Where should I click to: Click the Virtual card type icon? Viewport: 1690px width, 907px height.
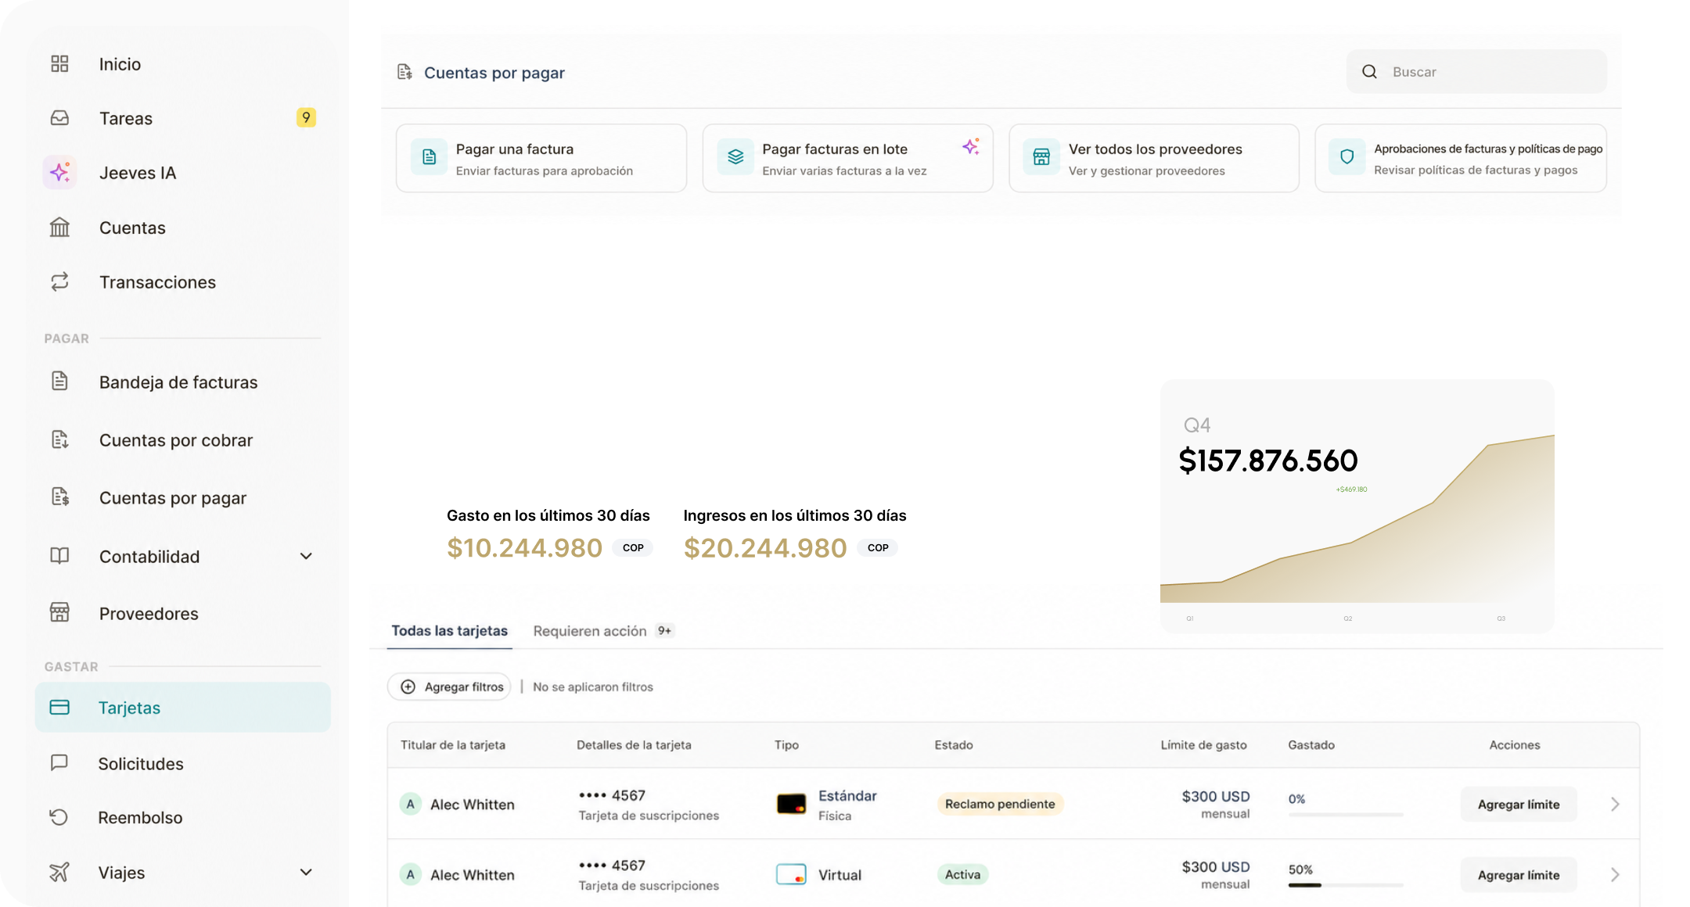pos(791,874)
